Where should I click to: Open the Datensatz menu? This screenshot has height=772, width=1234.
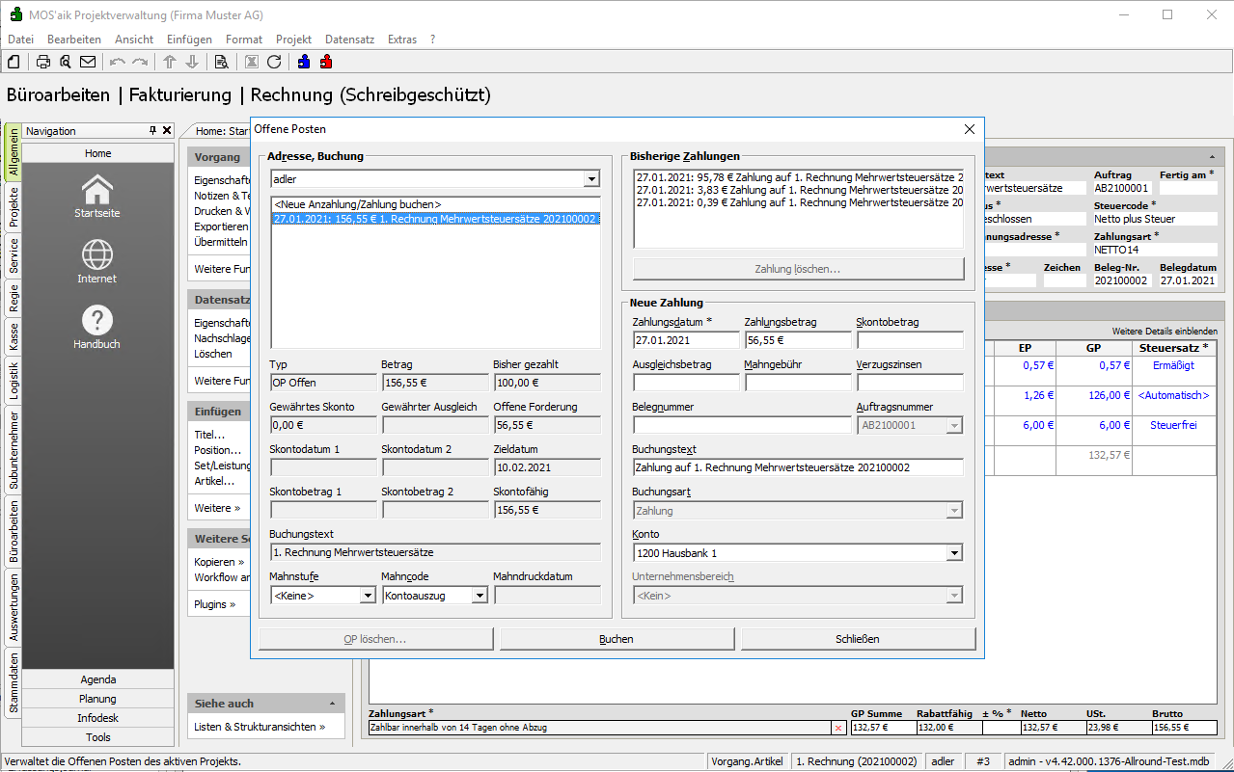point(349,40)
